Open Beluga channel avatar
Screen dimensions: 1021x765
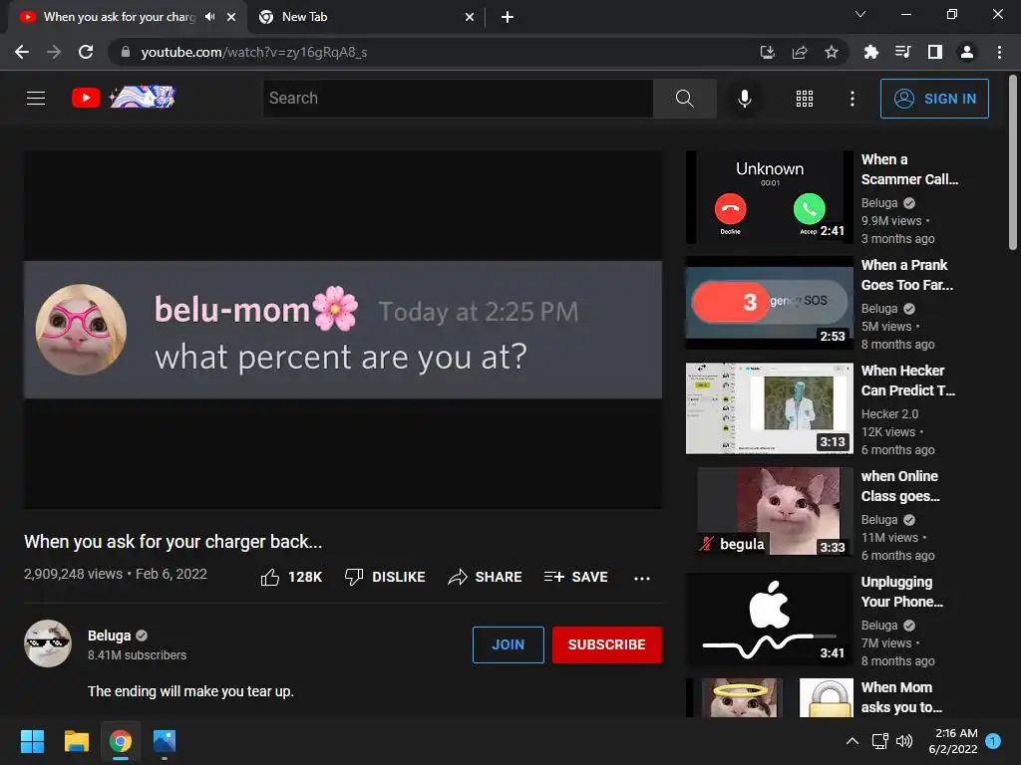coord(48,643)
